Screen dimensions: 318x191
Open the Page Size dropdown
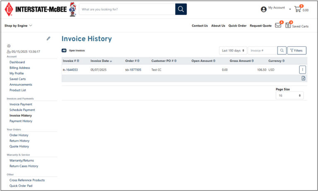289,95
